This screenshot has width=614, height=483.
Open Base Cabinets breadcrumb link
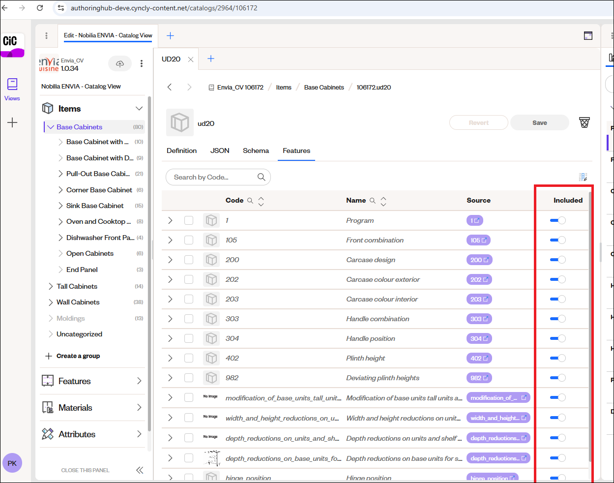pyautogui.click(x=324, y=87)
